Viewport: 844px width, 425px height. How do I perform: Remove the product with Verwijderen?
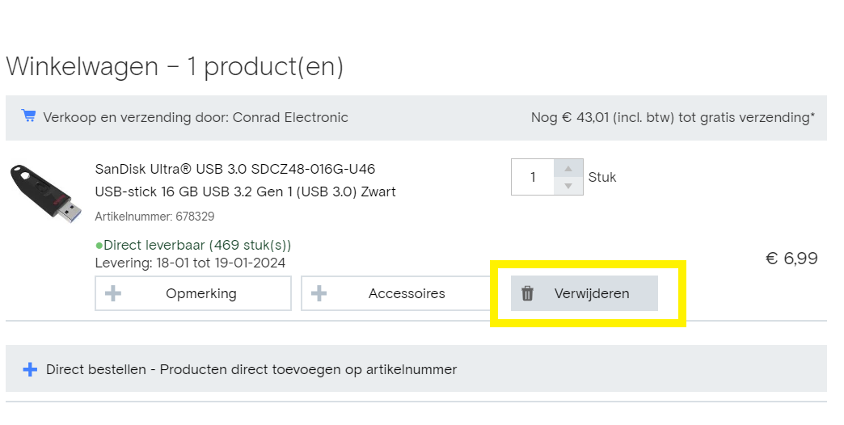(584, 293)
